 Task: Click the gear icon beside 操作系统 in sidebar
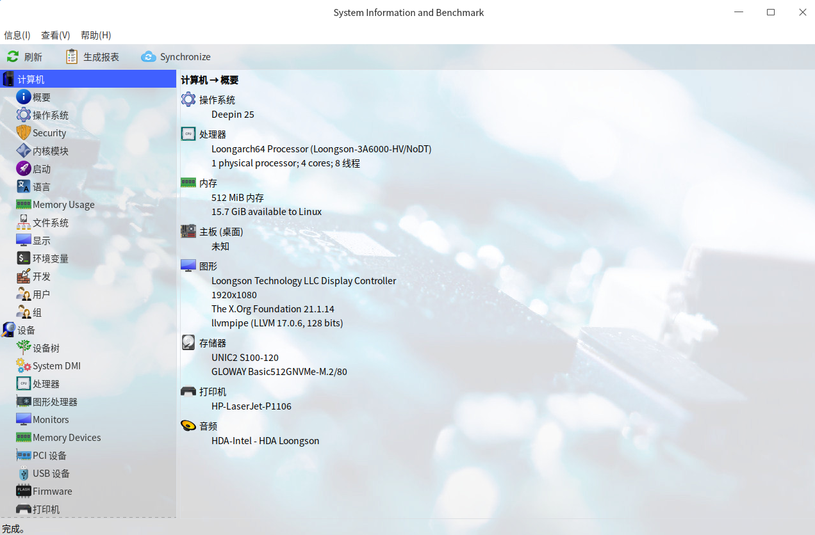(23, 115)
